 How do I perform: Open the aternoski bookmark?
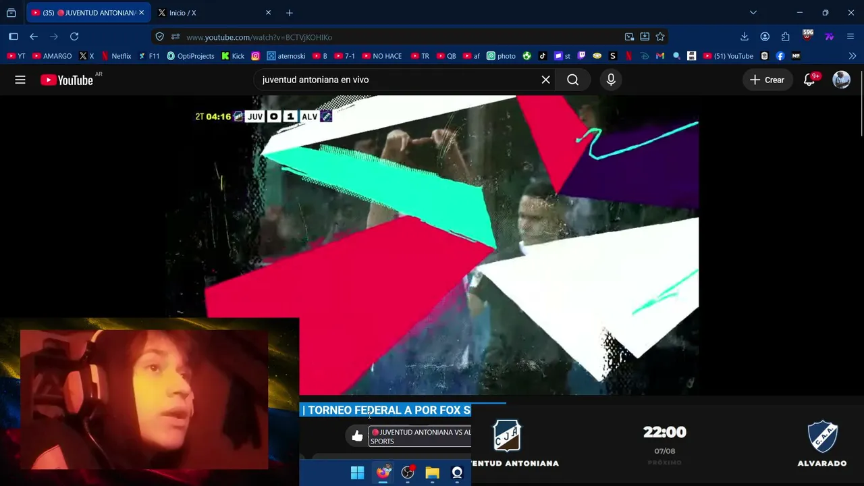tap(286, 56)
